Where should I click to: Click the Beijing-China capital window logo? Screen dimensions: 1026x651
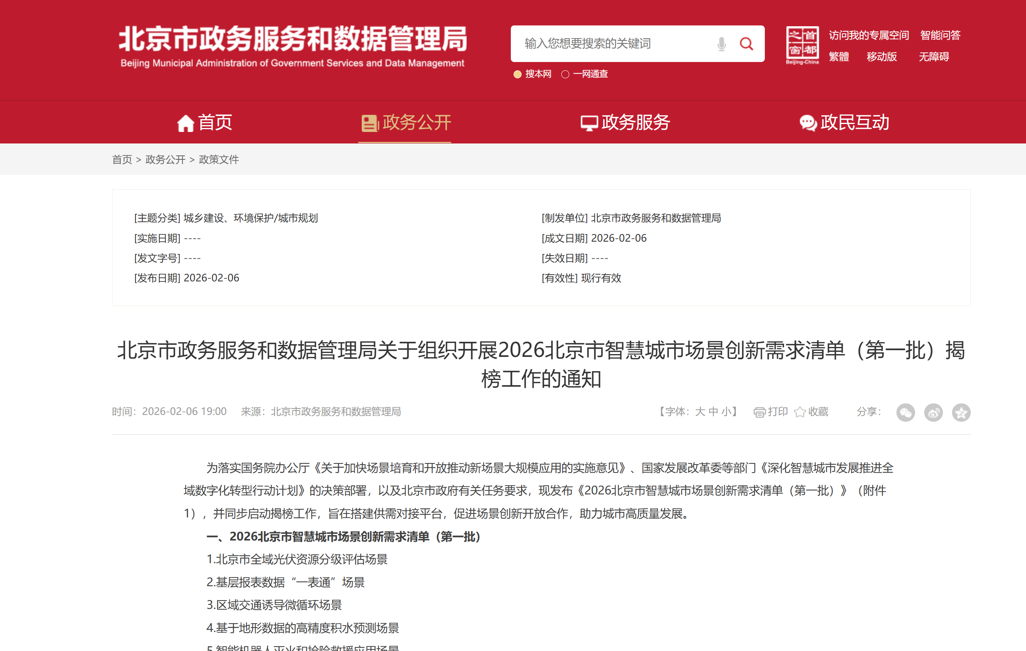tap(802, 45)
